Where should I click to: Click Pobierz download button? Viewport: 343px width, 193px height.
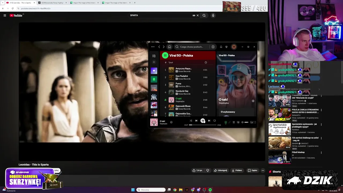pos(237,170)
